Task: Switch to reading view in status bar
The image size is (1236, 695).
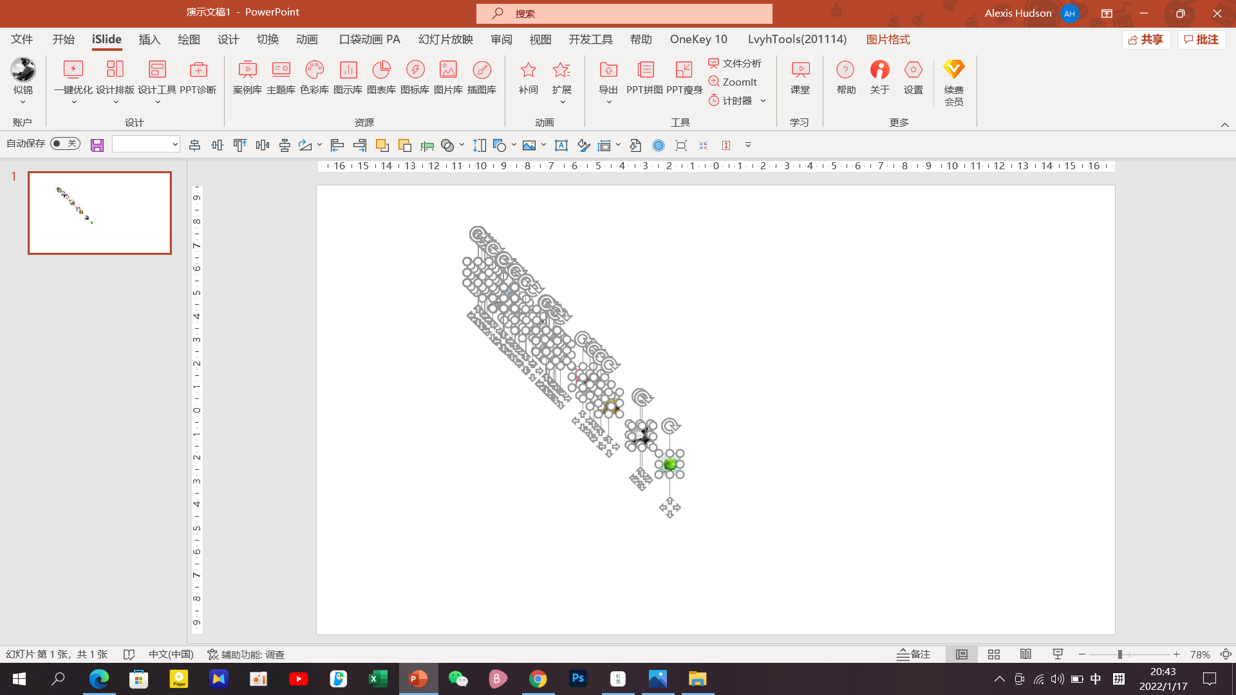Action: coord(1025,654)
